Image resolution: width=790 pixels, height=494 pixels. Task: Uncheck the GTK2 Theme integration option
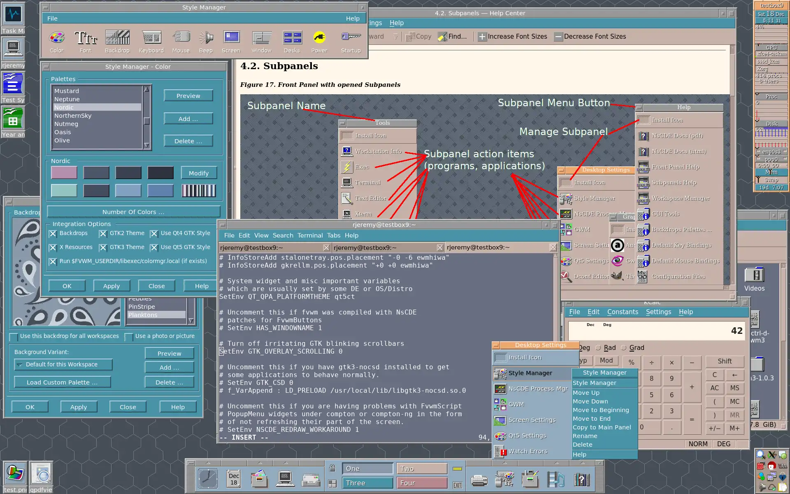pyautogui.click(x=103, y=233)
